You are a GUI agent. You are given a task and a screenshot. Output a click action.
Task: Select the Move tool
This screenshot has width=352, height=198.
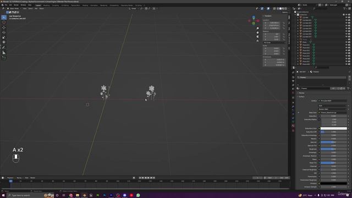tap(4, 28)
